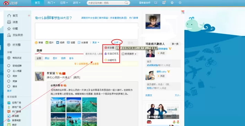Click the post compose text box
Viewport: 245px width, 126px height.
(x=86, y=31)
